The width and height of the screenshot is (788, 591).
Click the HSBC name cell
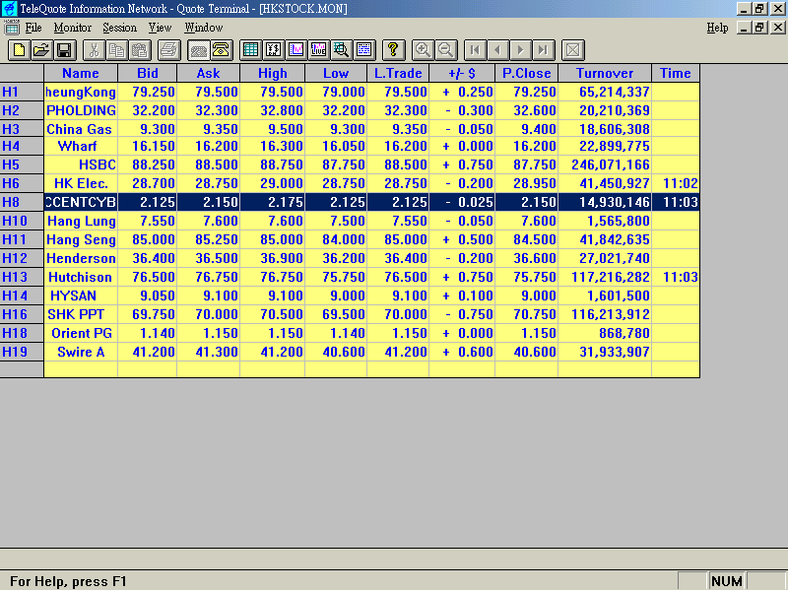pyautogui.click(x=81, y=164)
